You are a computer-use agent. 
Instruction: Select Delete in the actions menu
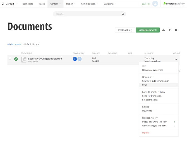[x=145, y=133]
